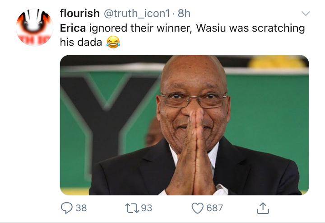325x223 pixels.
Task: Click the 'his dada' line of tweet text
Action: 81,42
